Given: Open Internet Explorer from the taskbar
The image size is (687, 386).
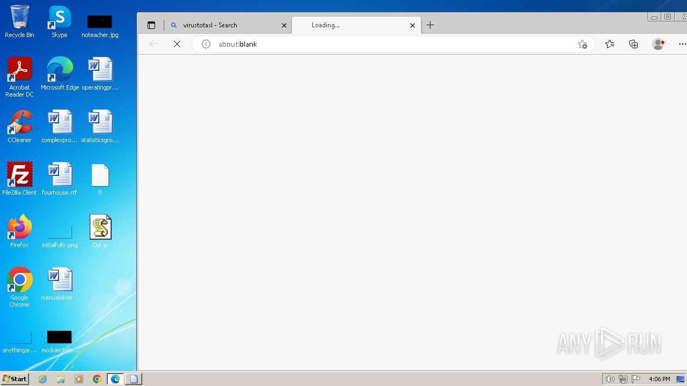Looking at the screenshot, I should pos(43,379).
